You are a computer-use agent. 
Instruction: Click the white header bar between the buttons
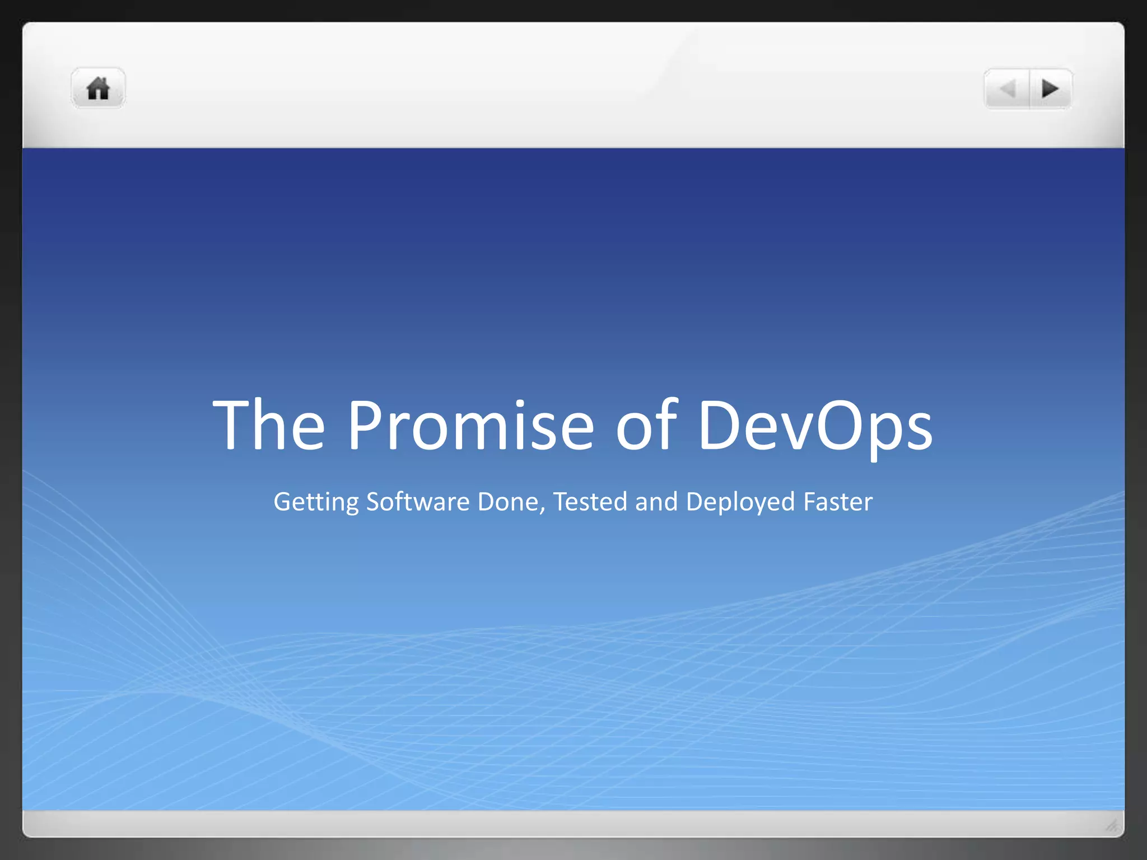[560, 88]
